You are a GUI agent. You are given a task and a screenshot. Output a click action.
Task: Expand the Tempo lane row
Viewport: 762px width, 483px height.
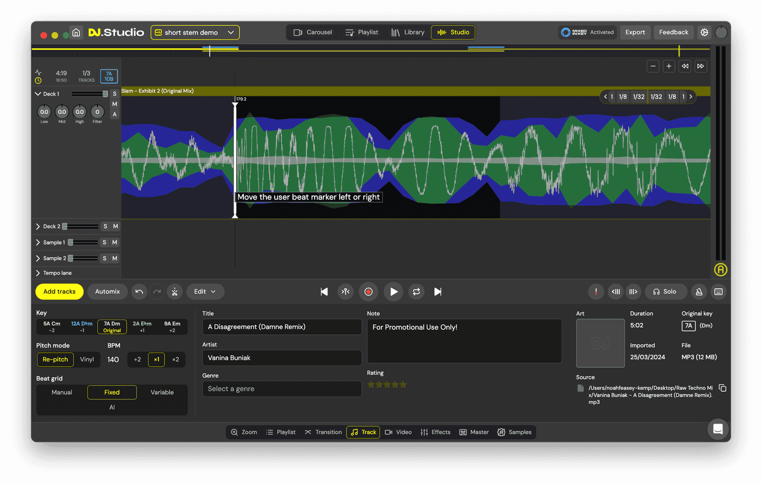coord(38,273)
